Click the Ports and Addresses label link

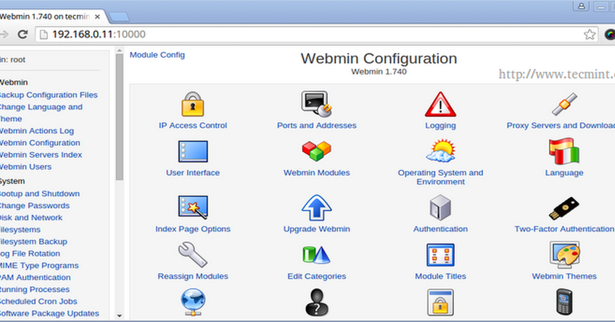tap(316, 126)
